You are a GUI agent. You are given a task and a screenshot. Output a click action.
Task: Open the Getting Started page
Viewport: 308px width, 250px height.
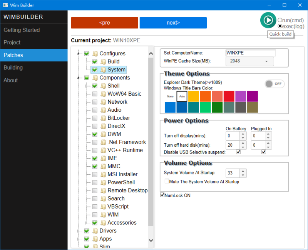point(21,30)
